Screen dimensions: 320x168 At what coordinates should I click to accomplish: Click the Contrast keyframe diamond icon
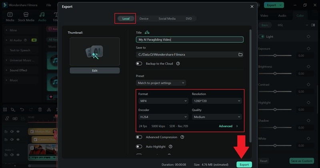pyautogui.click(x=308, y=84)
